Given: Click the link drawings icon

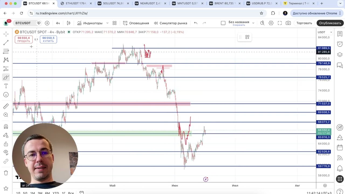Looking at the screenshot, I should click(6, 161).
